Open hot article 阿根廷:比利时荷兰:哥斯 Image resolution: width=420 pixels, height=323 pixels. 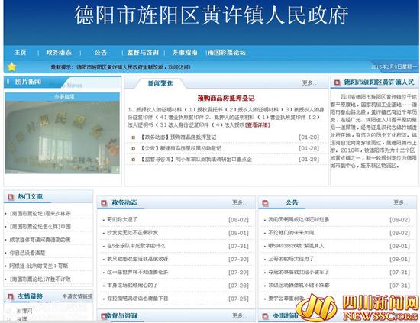click(x=39, y=266)
